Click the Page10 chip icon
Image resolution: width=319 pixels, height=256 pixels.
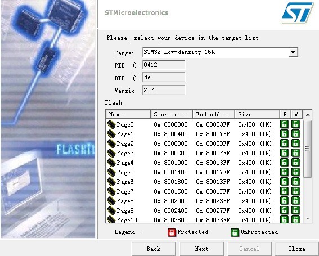point(111,219)
